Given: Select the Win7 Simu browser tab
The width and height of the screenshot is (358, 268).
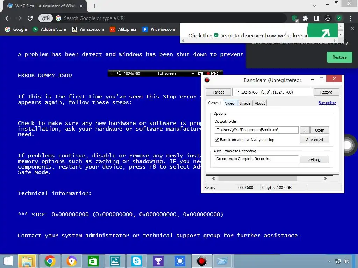Looking at the screenshot, I should (x=44, y=6).
